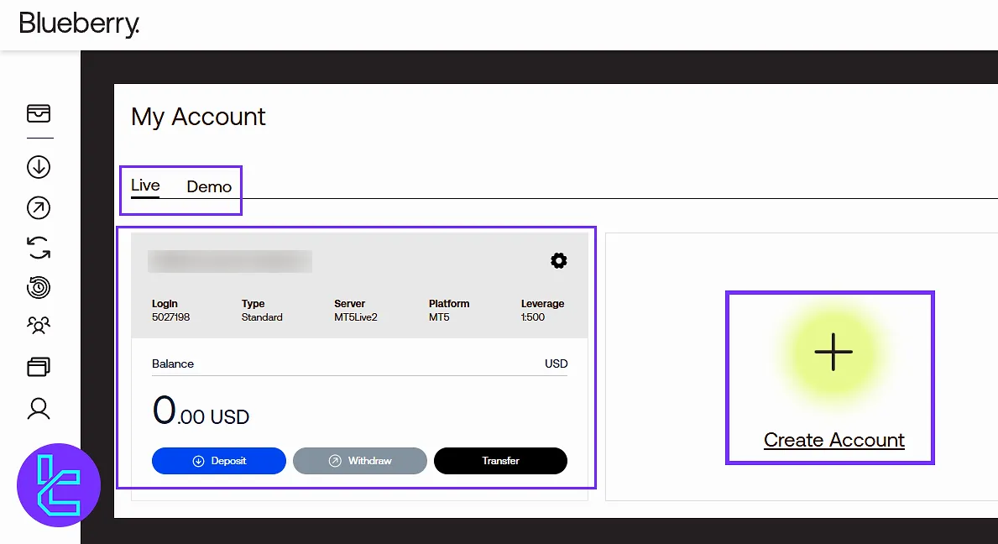Screen dimensions: 998x544
Task: Click the Balance label
Action: [172, 364]
